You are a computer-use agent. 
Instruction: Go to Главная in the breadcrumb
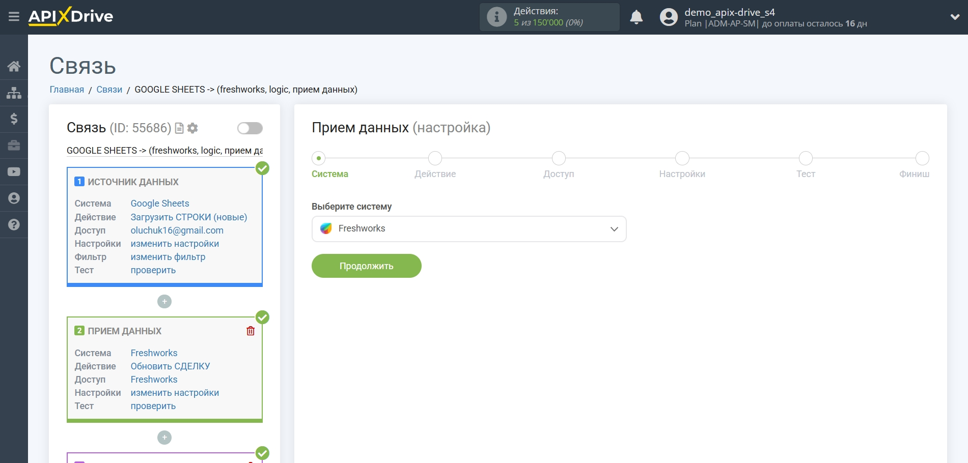pos(67,90)
